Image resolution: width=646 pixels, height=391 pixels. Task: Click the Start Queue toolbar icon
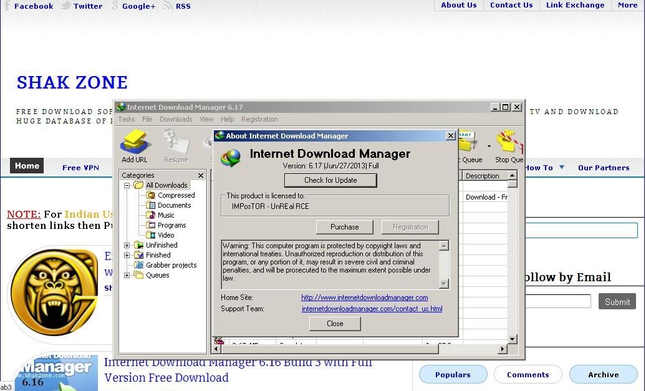click(x=468, y=142)
